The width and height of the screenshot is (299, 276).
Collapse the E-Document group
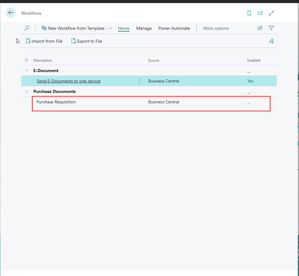(26, 71)
